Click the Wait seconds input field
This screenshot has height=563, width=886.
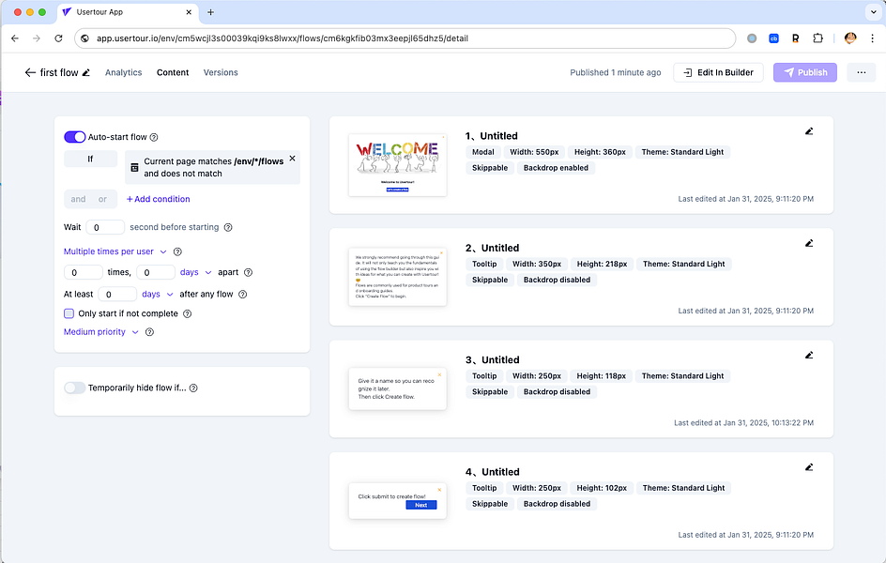point(105,228)
